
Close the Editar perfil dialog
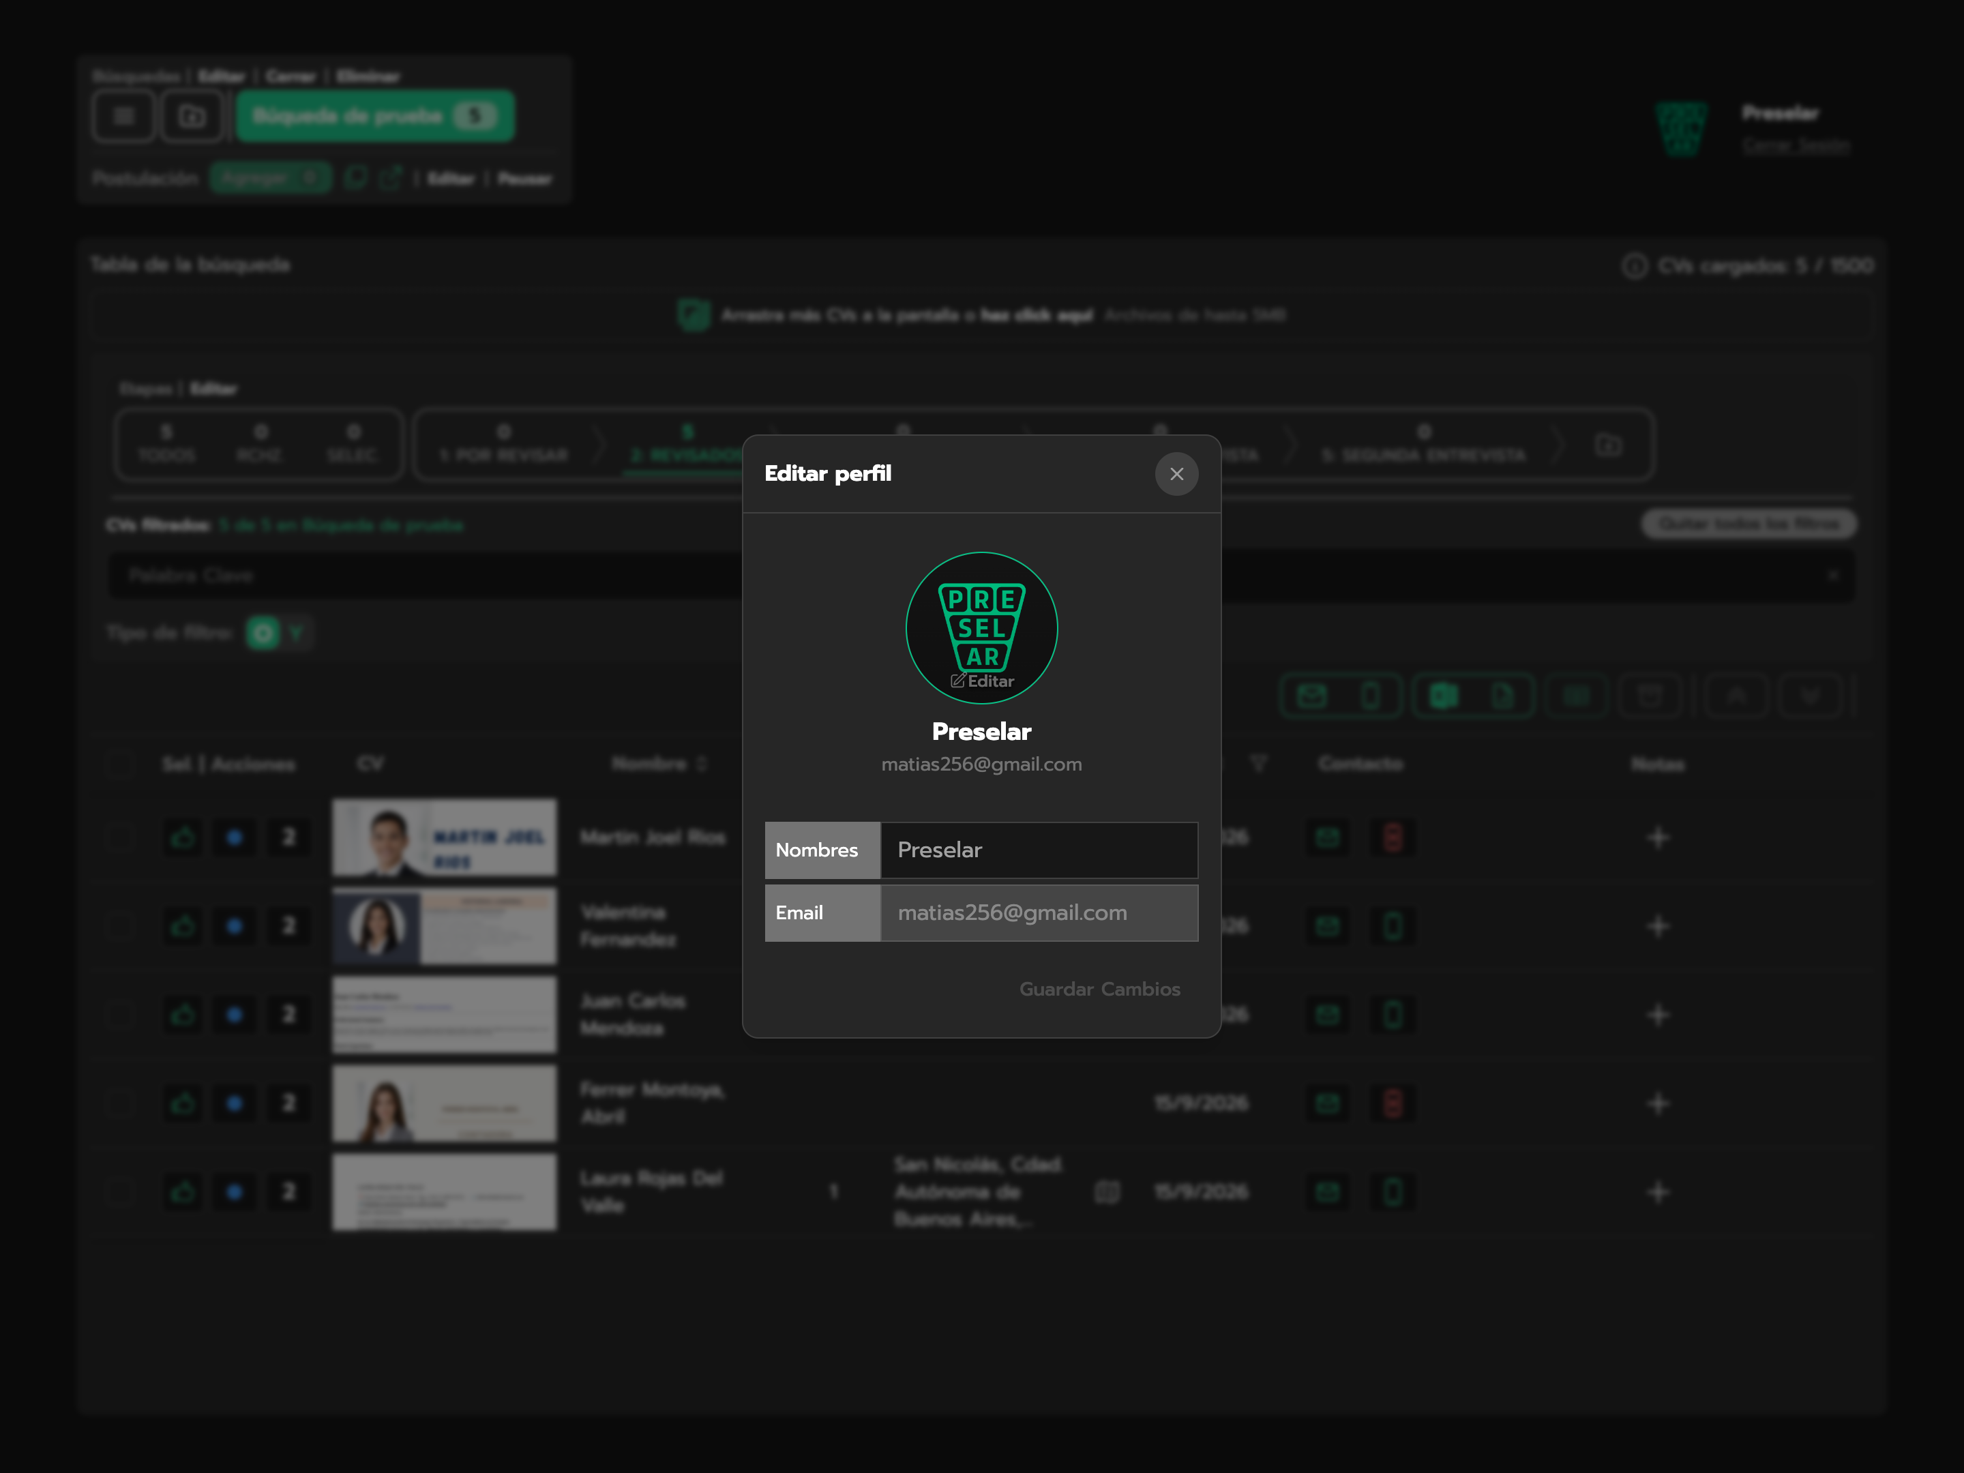coord(1176,474)
